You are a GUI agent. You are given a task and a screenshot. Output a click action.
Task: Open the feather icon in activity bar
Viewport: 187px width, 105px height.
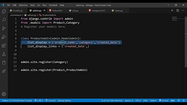pyautogui.click(x=4, y=71)
